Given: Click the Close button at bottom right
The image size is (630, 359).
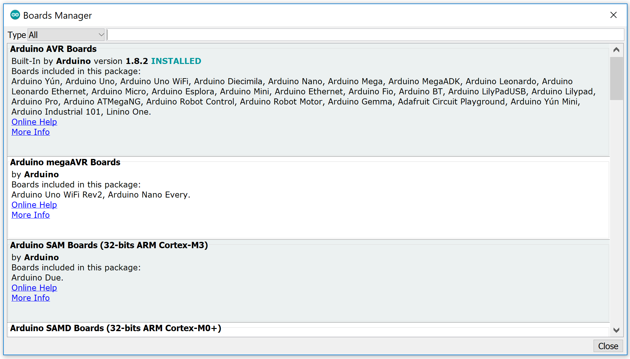Looking at the screenshot, I should click(x=608, y=346).
